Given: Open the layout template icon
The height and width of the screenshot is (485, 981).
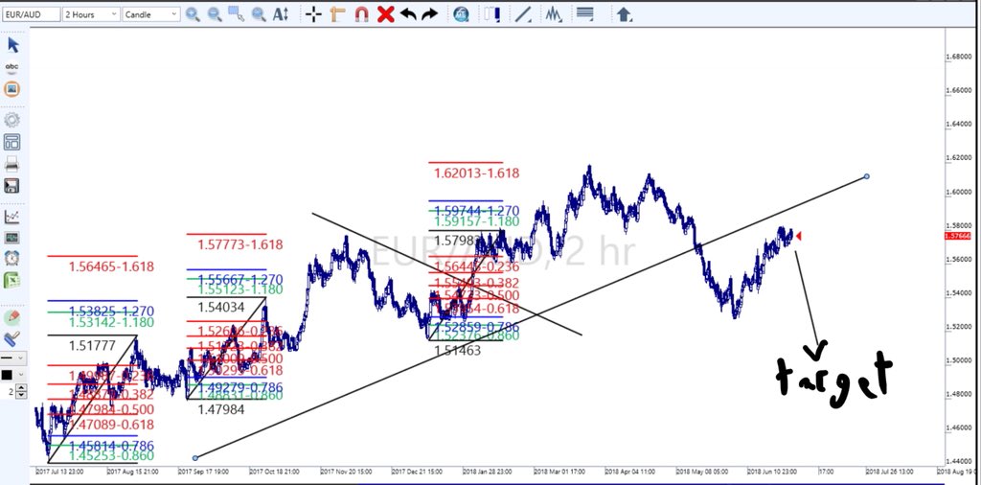Looking at the screenshot, I should pos(11,142).
